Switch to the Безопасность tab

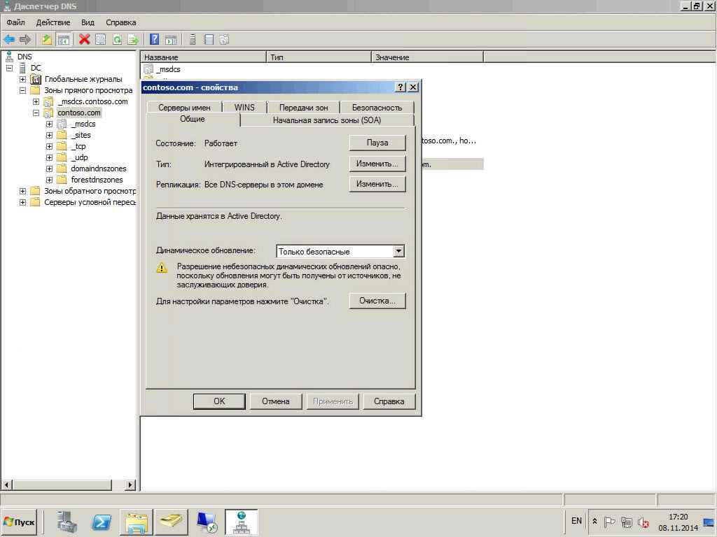[x=377, y=108]
